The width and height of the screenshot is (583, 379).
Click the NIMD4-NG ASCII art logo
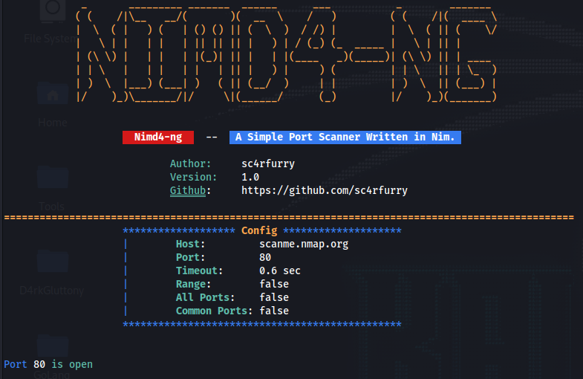(x=286, y=54)
